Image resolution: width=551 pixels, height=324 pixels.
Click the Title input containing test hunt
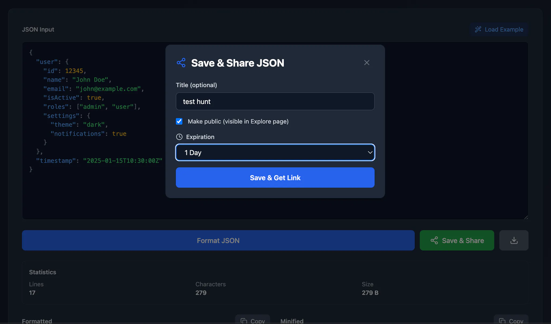tap(275, 101)
